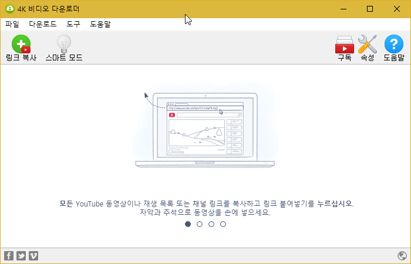Open the 다운로드 menu
411x264 pixels.
click(43, 24)
